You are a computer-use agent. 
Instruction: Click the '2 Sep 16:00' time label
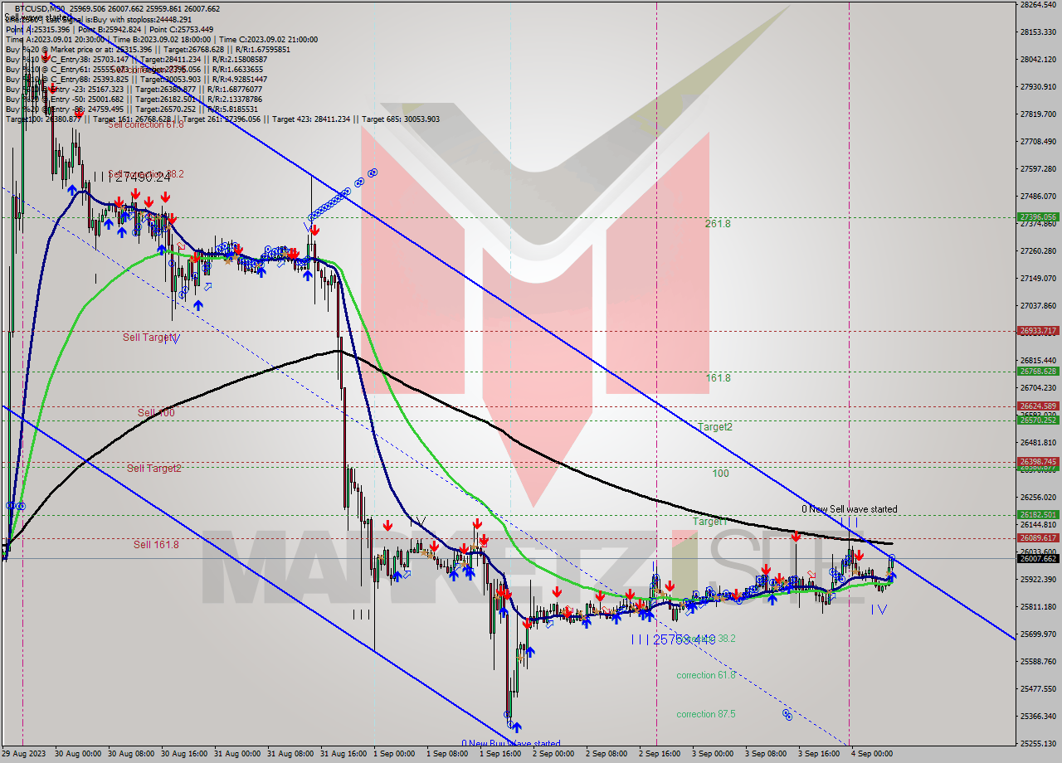pos(659,754)
